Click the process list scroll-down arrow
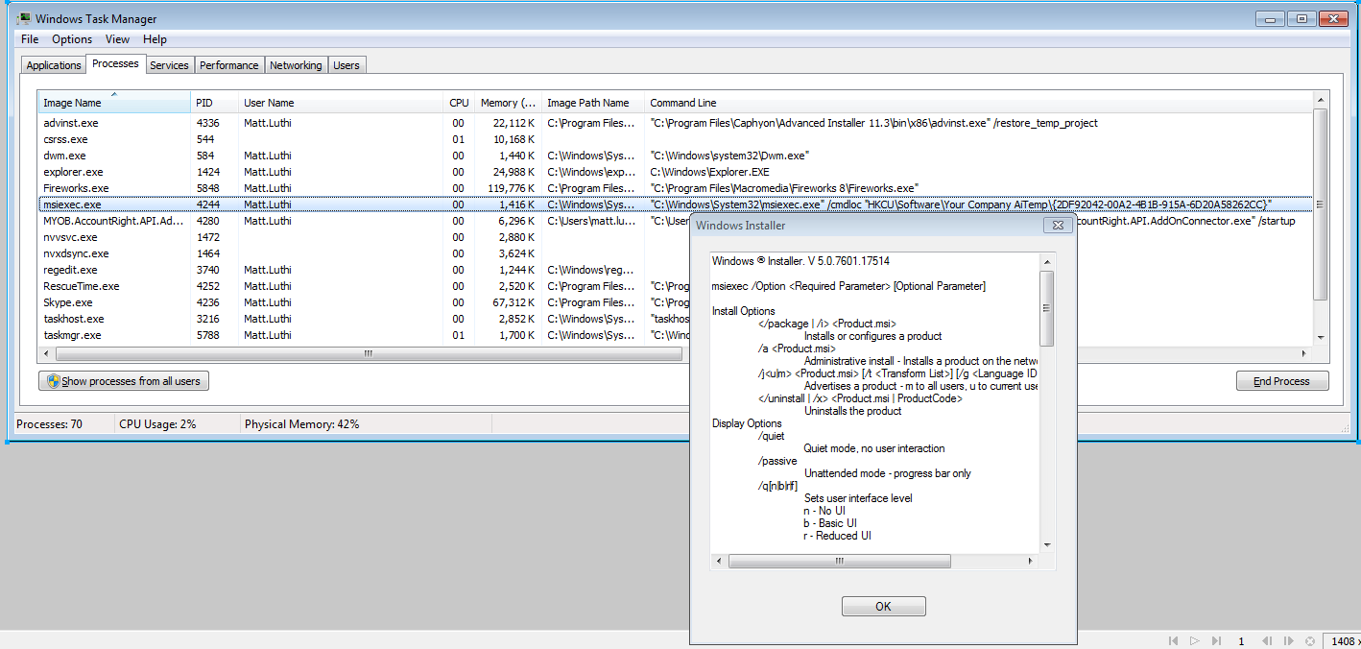Screen dimensions: 1361x649 pyautogui.click(x=1321, y=337)
